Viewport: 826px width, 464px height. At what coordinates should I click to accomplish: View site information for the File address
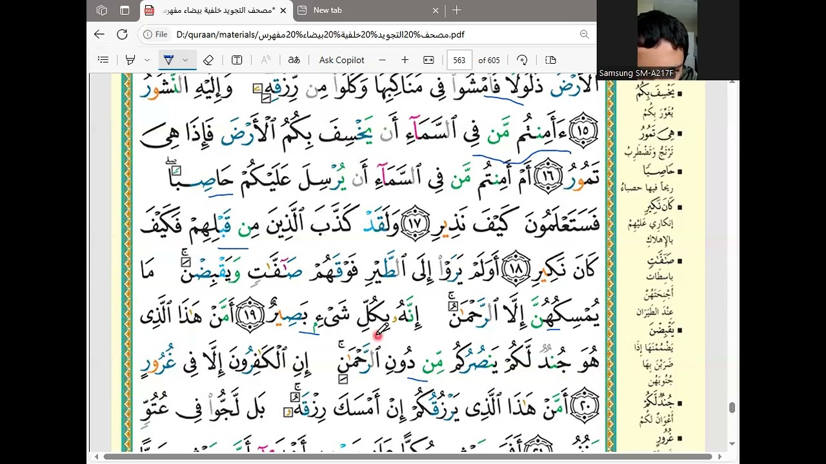tap(156, 35)
